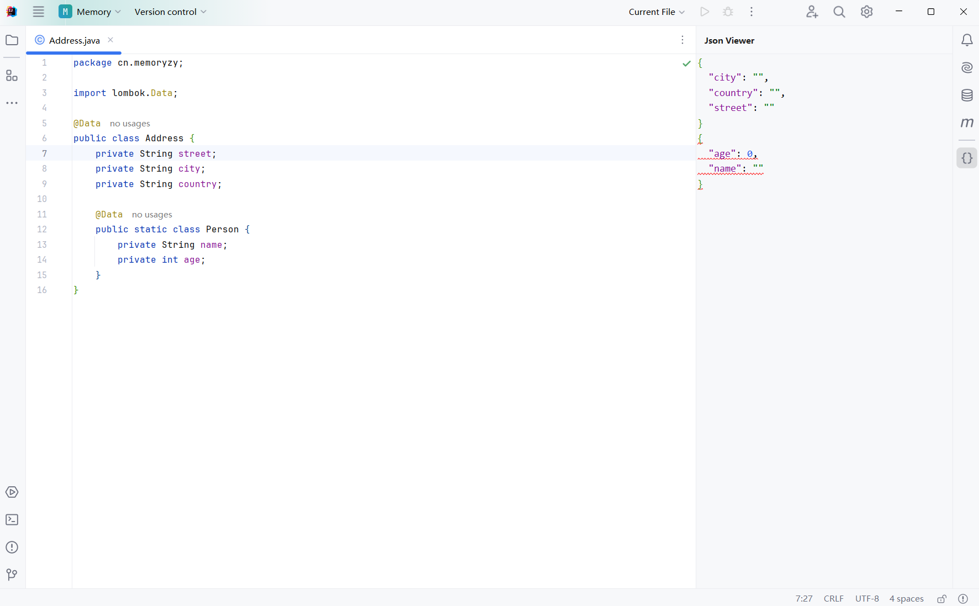Click the line number 12 in gutter
The height and width of the screenshot is (606, 979).
point(42,229)
